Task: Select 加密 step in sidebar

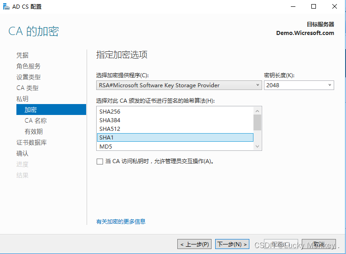Action: click(51, 110)
